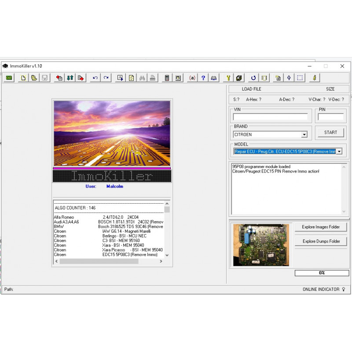Click the Refresh circular arrow icon

[253, 78]
